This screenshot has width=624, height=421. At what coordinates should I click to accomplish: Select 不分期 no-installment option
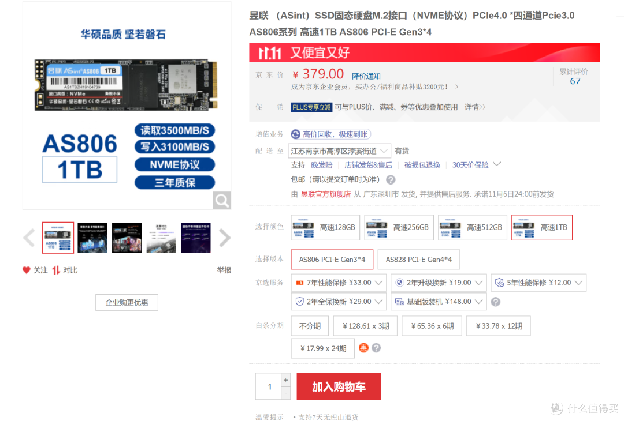pos(310,326)
